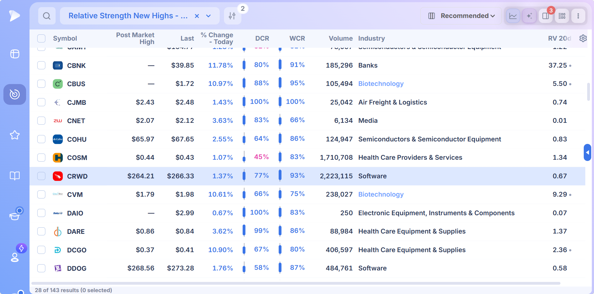The image size is (594, 294).
Task: Click the search magnifier icon
Action: click(47, 16)
